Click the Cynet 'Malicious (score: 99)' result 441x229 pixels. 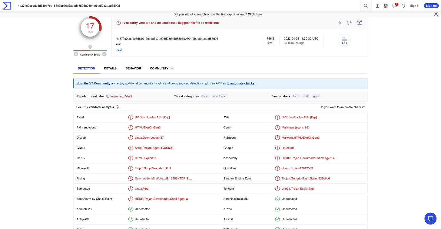(x=295, y=127)
